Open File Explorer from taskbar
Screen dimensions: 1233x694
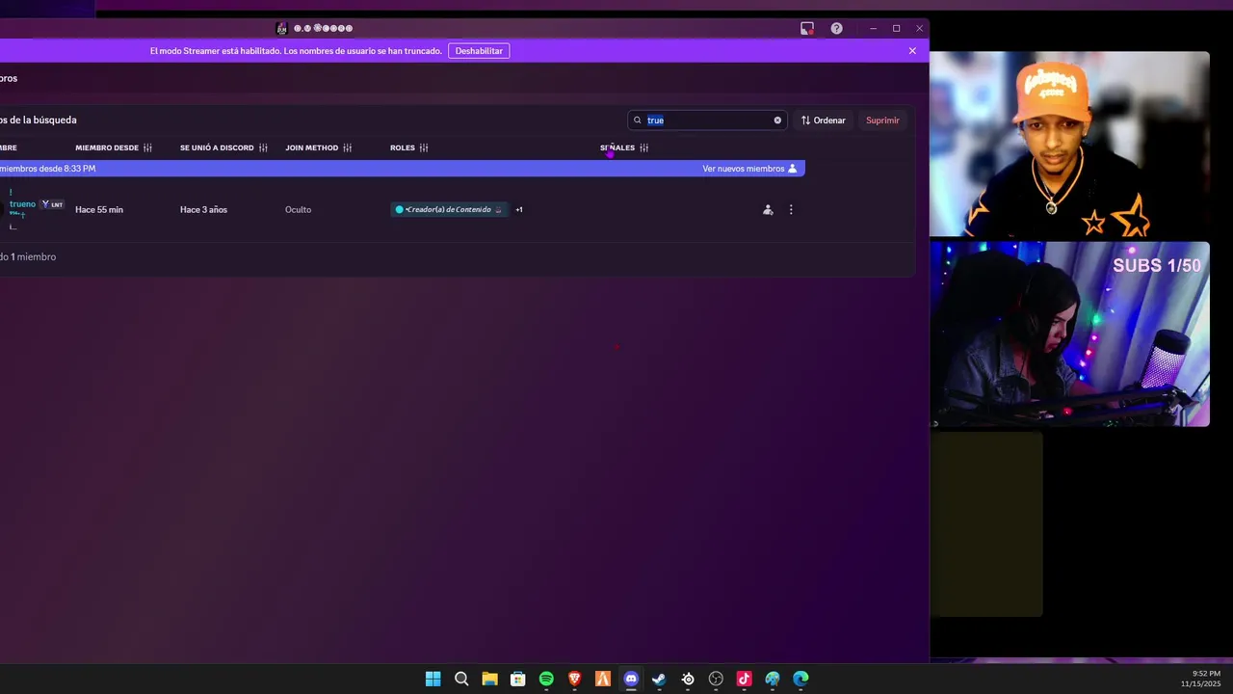click(x=489, y=679)
